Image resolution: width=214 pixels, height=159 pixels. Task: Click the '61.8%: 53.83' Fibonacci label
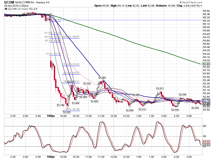point(72,64)
